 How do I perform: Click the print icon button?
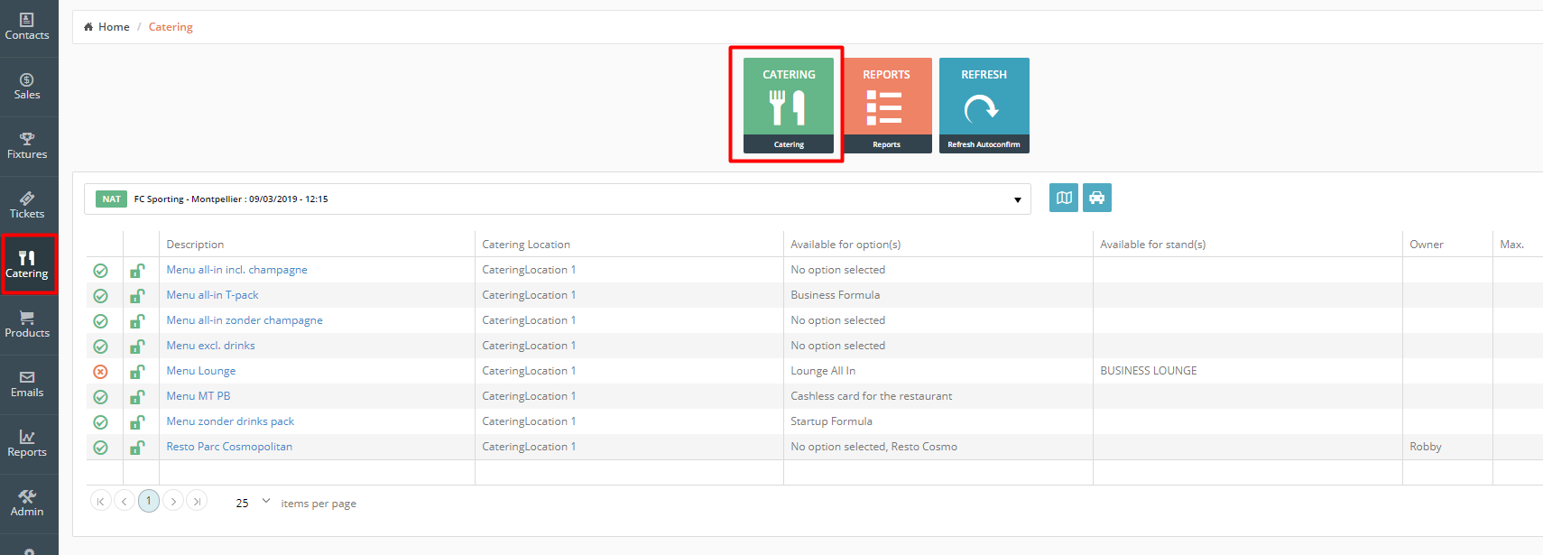[1097, 198]
